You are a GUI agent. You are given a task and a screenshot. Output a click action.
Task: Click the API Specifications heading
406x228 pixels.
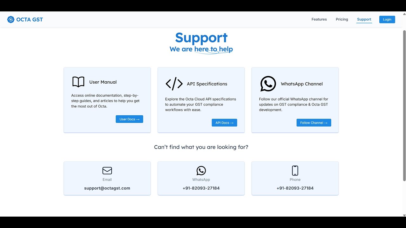coord(207,84)
